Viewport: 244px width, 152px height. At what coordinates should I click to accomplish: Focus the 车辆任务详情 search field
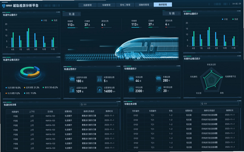[219, 103]
